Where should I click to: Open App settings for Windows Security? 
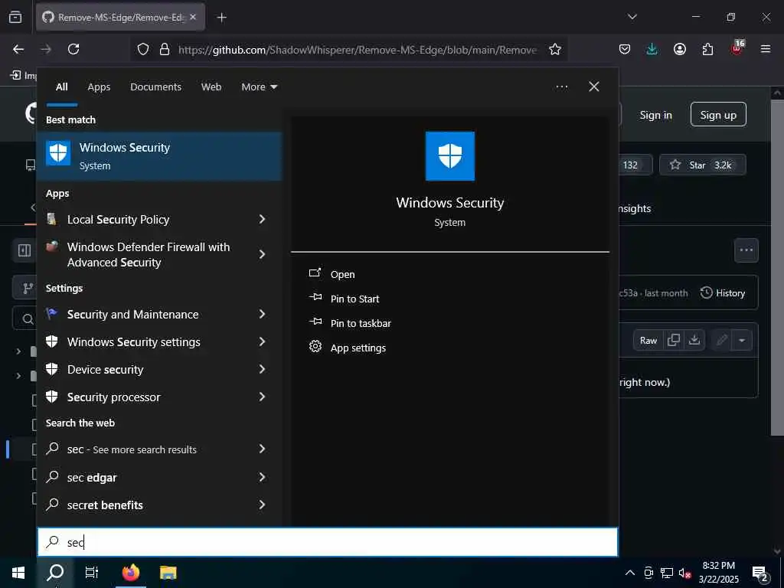tap(358, 348)
